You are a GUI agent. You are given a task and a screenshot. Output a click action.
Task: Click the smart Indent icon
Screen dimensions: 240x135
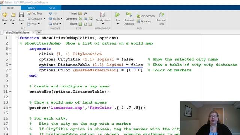point(80,24)
